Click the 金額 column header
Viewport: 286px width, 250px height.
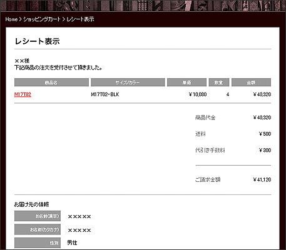[x=251, y=82]
